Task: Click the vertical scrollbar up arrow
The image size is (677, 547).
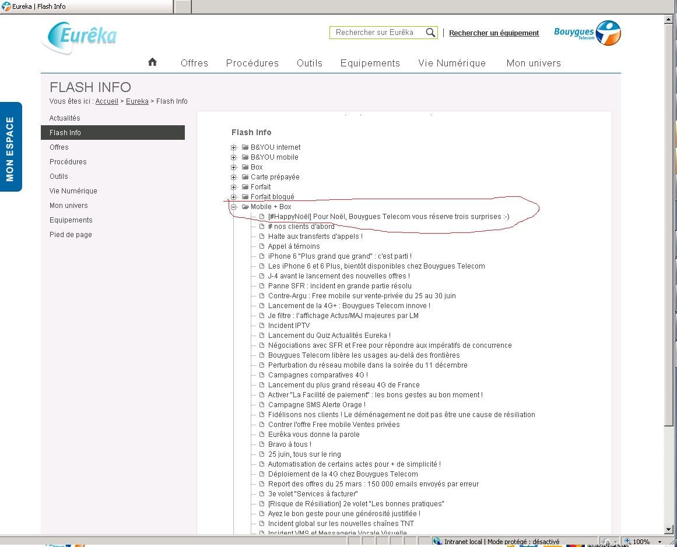Action: click(x=668, y=19)
